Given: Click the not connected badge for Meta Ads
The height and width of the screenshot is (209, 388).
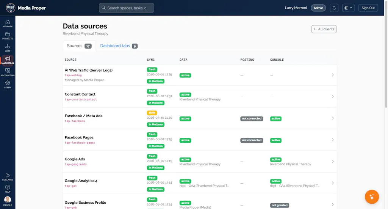Looking at the screenshot, I should (252, 119).
